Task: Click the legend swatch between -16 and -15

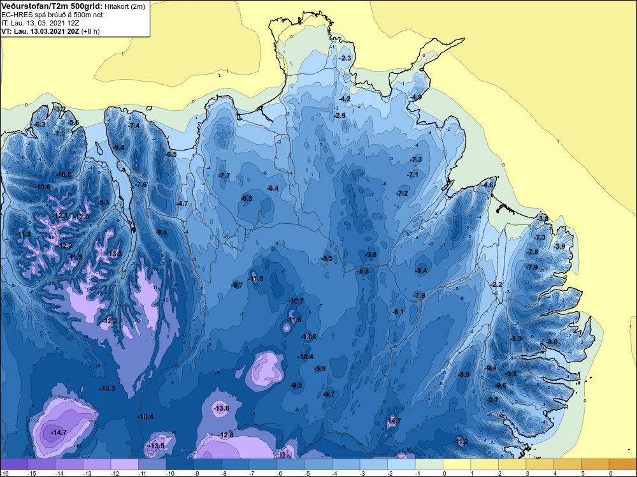Action: tap(14, 464)
